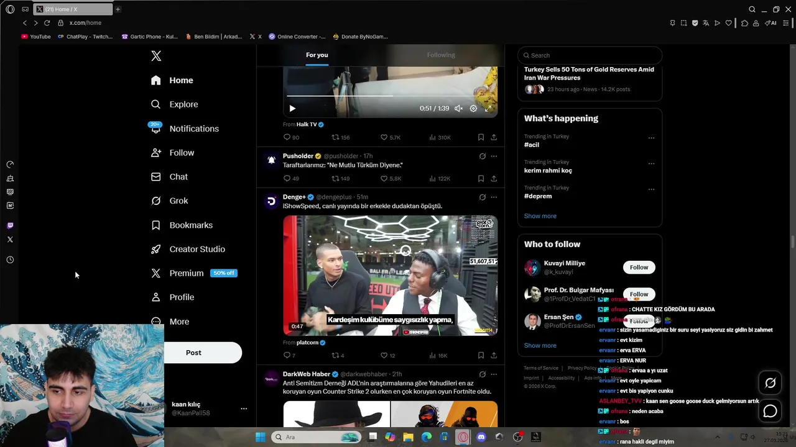Like the Halk TV post with 5.7K likes
This screenshot has height=447, width=796.
pos(390,137)
